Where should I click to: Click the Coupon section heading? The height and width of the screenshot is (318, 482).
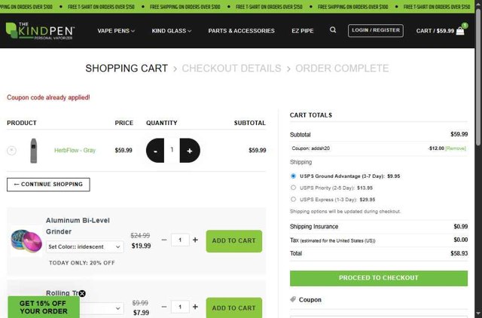point(310,300)
